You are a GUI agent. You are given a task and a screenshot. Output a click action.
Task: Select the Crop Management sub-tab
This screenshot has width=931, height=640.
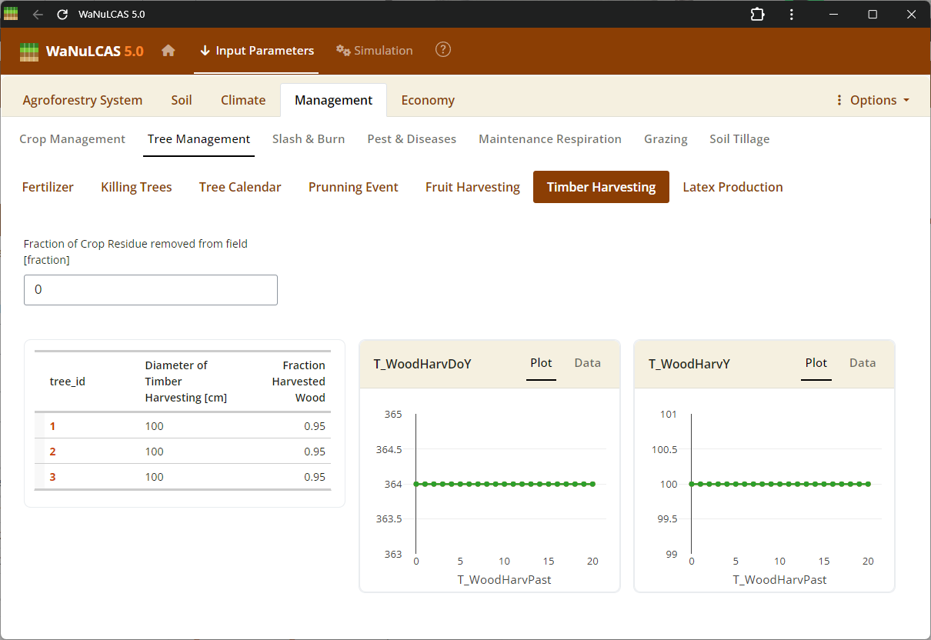(x=72, y=139)
